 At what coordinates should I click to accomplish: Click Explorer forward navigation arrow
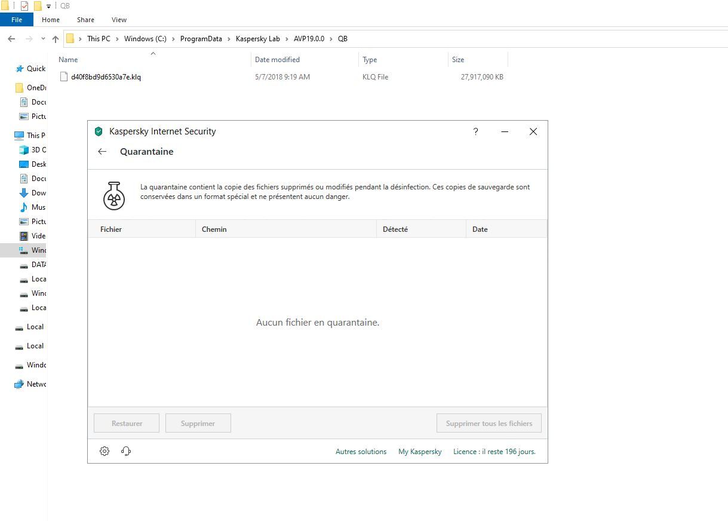pyautogui.click(x=29, y=39)
